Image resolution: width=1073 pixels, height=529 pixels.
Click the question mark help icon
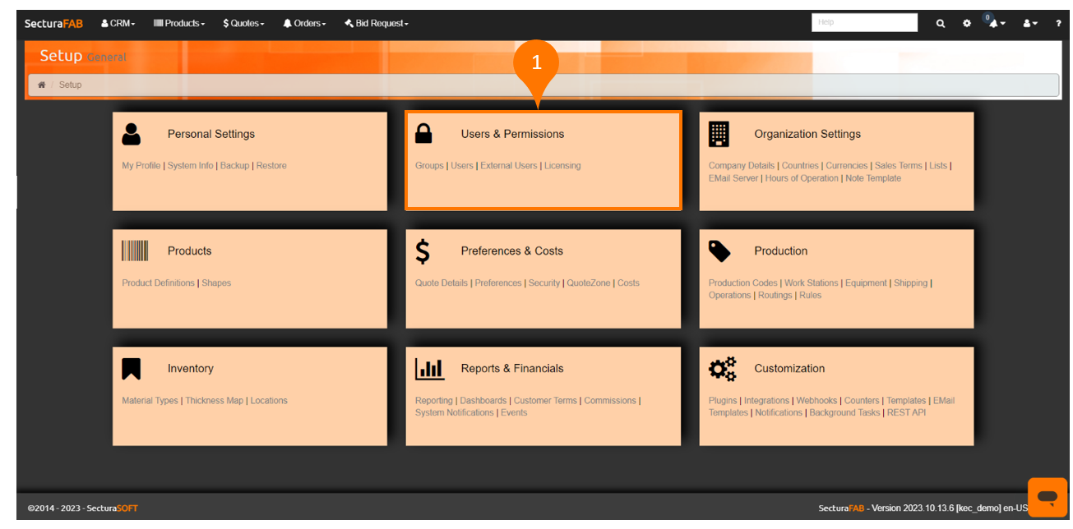coord(1058,24)
